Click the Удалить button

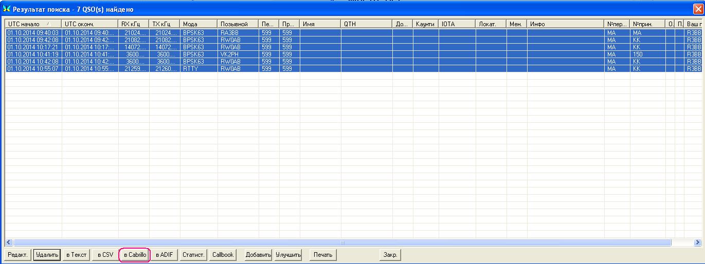click(47, 255)
